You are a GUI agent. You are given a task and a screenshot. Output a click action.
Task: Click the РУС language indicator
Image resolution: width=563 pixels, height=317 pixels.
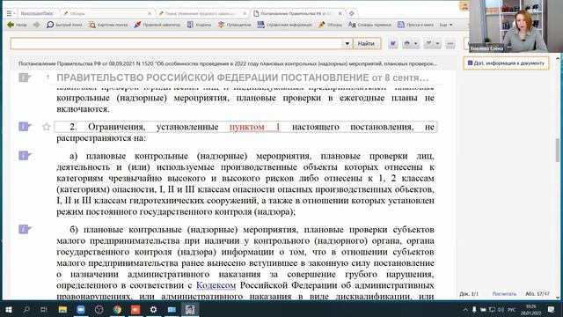tap(512, 309)
